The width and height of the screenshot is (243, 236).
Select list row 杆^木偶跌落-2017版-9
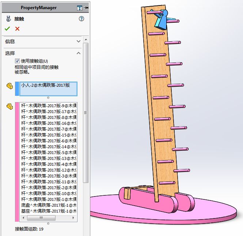pos(49,106)
